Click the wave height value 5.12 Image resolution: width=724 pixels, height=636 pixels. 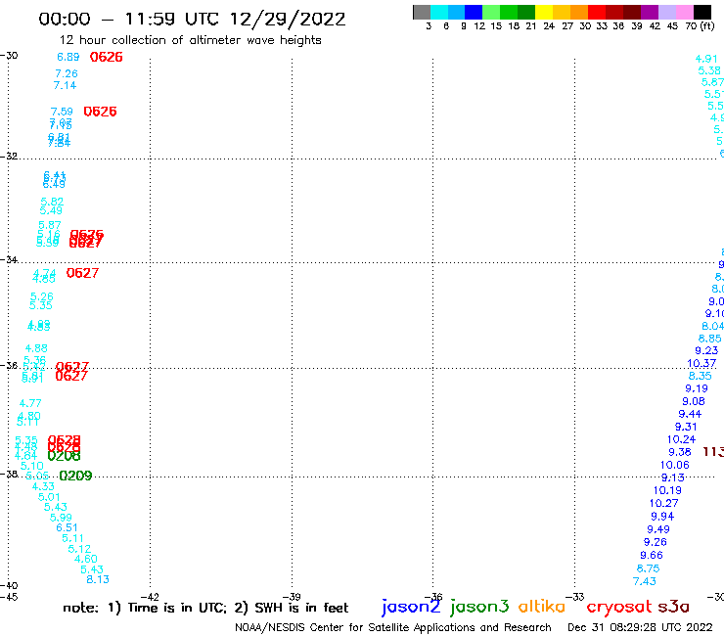(x=79, y=549)
